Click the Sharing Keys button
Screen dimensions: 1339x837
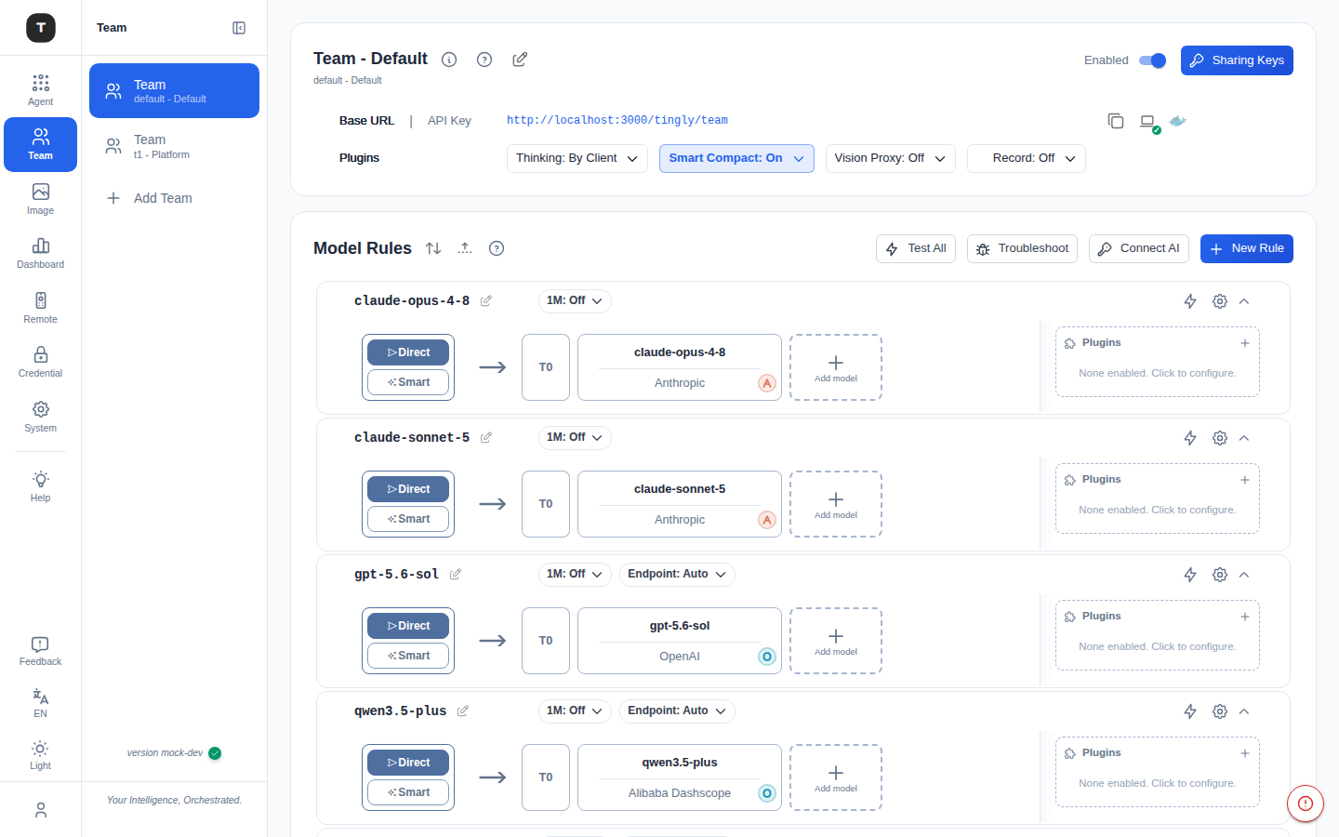[1237, 60]
